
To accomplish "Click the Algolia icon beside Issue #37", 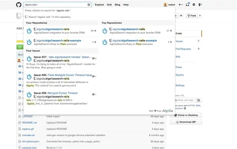I will point(29,59).
